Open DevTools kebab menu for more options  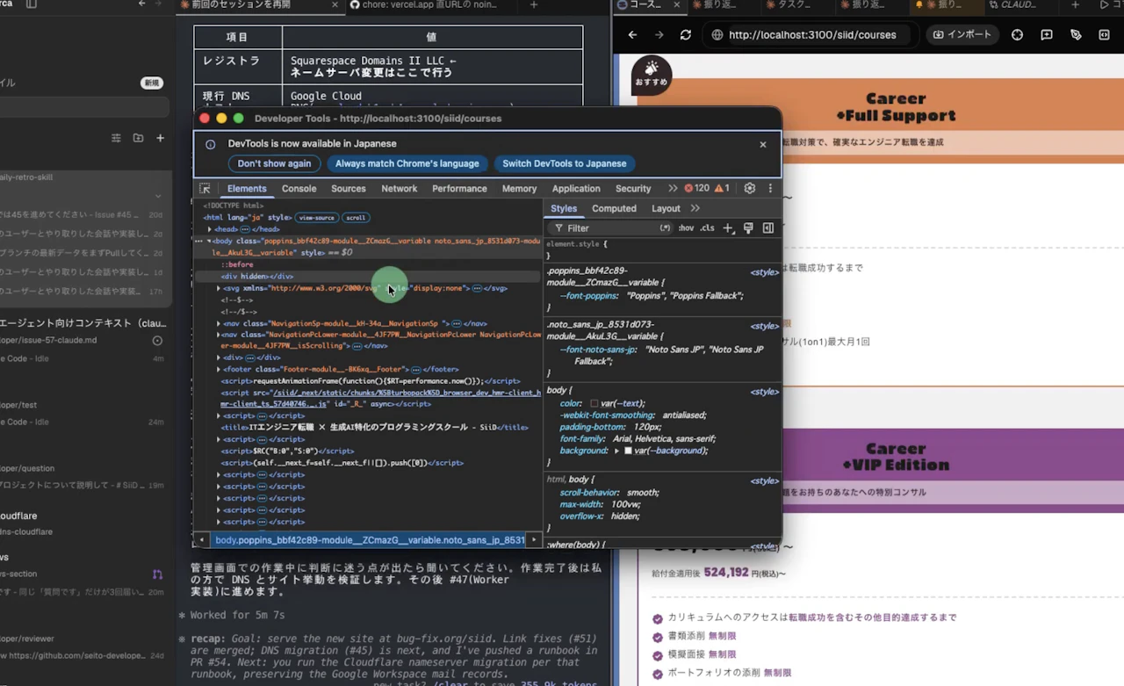click(x=770, y=189)
